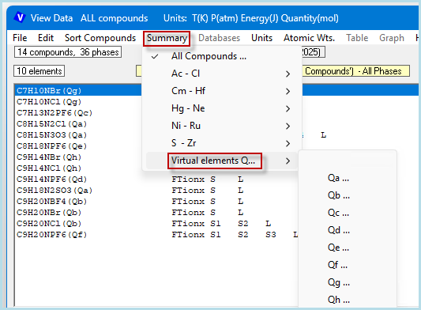Image resolution: width=421 pixels, height=310 pixels.
Task: Select compound C7H10NBr(Qg) in list
Action: 49,91
